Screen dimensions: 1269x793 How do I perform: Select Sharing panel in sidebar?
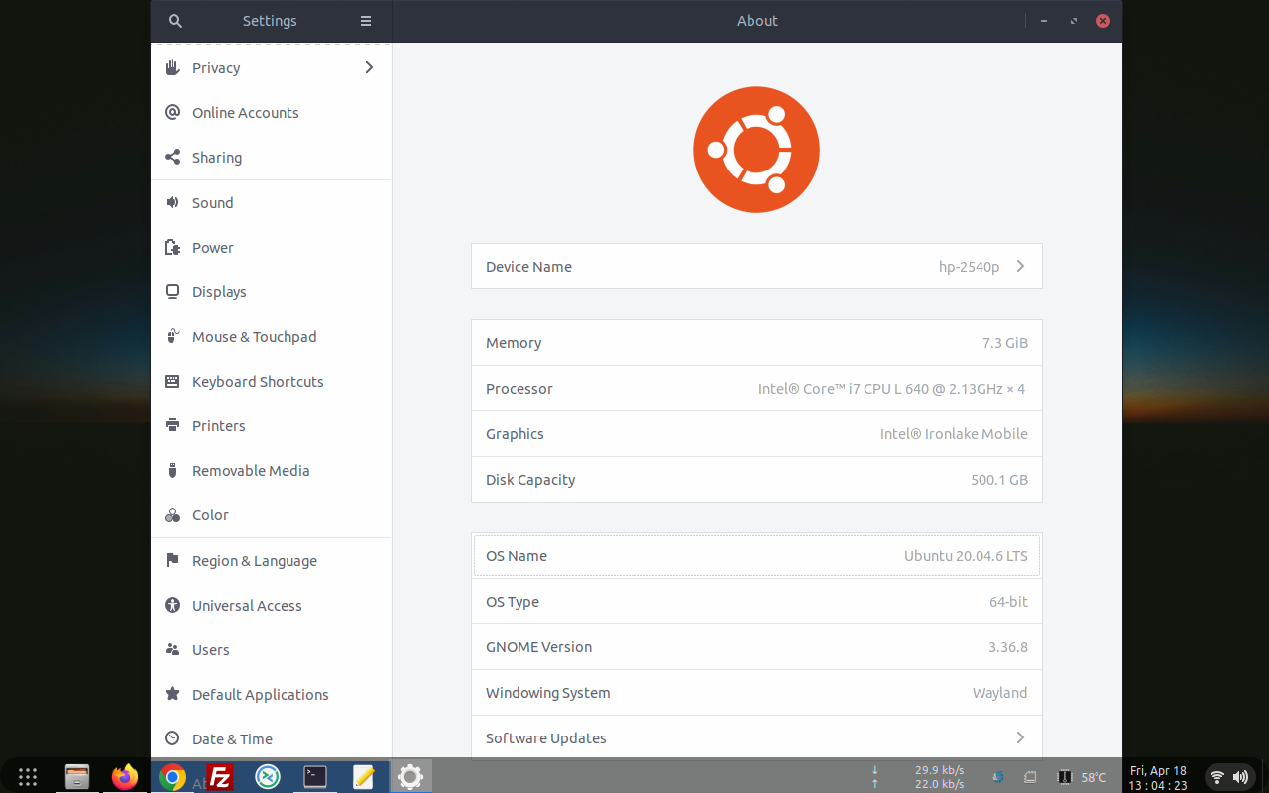coord(271,157)
